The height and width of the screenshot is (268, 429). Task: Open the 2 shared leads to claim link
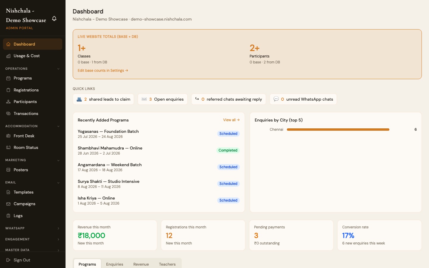tap(103, 99)
